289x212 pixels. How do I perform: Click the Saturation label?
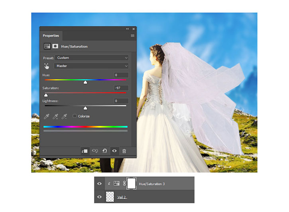click(x=51, y=88)
